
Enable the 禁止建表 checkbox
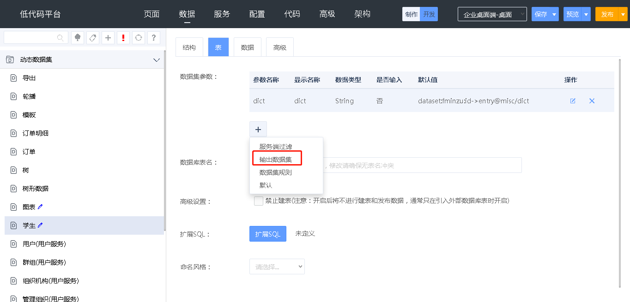[259, 201]
